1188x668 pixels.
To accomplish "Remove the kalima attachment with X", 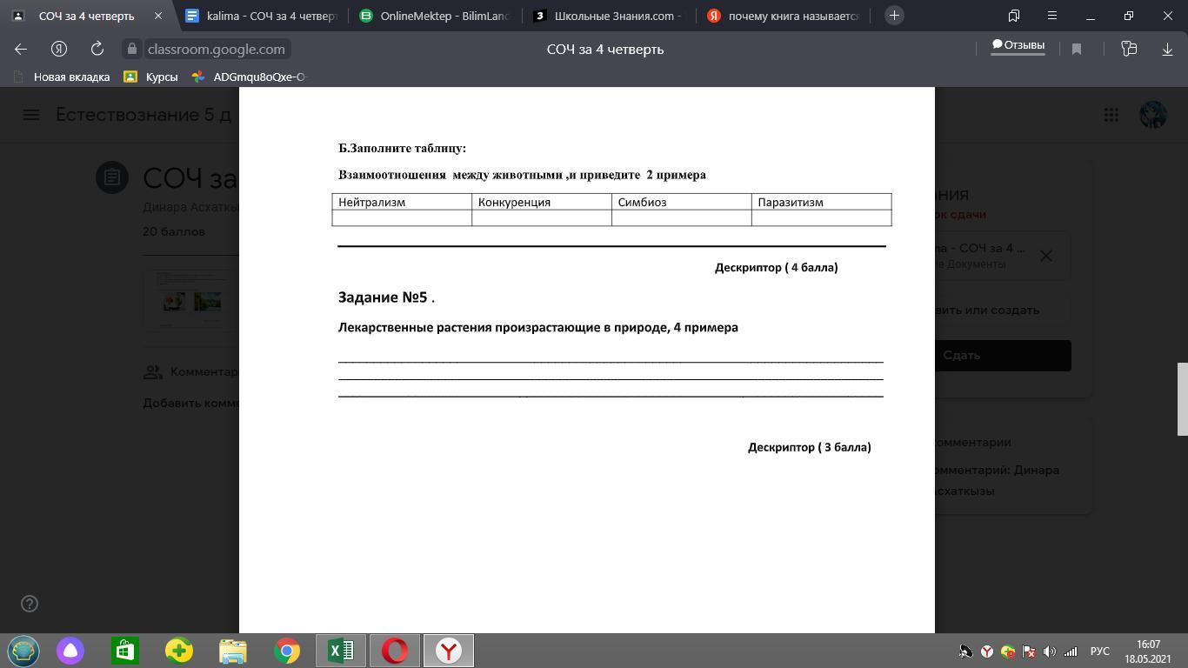I will tap(1046, 256).
